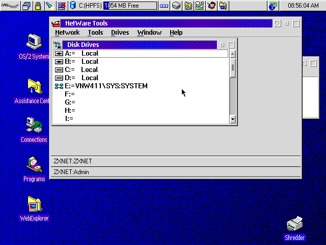Select the B:= Local drive row
326x245 pixels.
click(141, 62)
